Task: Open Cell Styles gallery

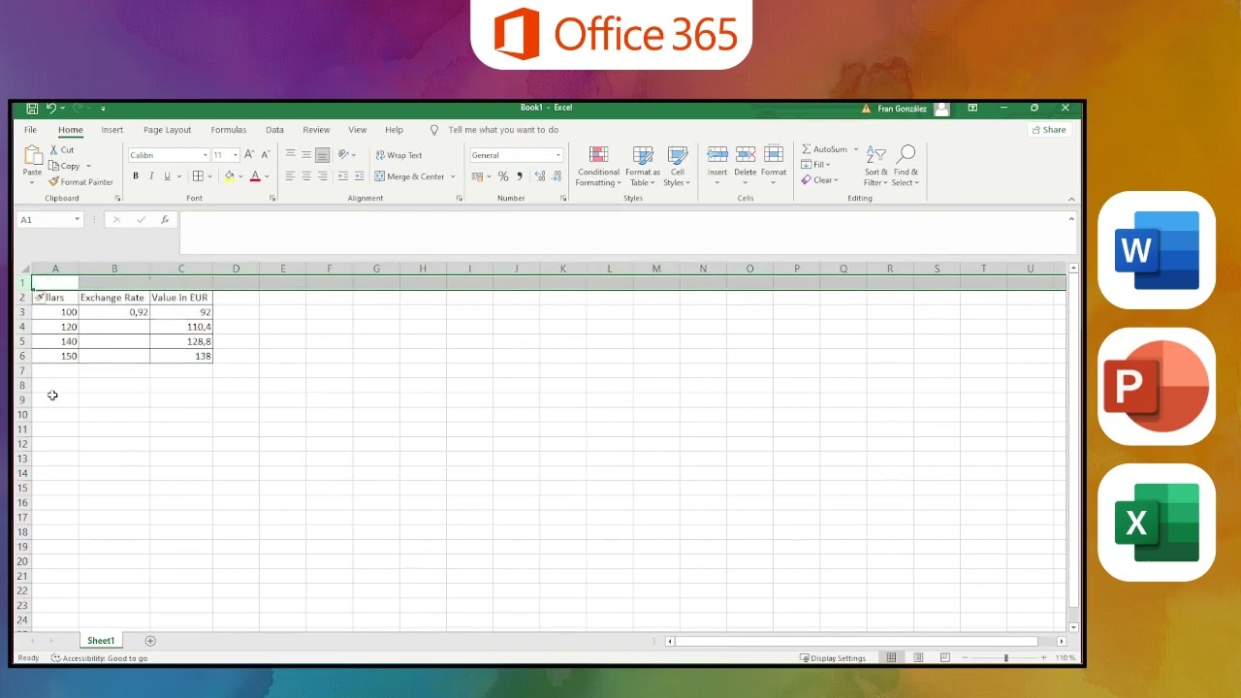Action: tap(677, 167)
